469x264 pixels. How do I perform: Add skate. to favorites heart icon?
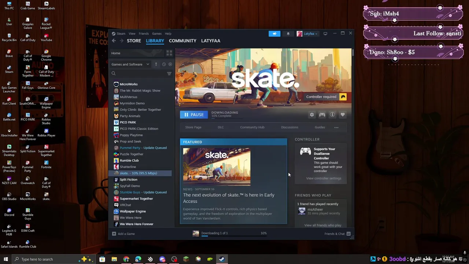tap(343, 115)
